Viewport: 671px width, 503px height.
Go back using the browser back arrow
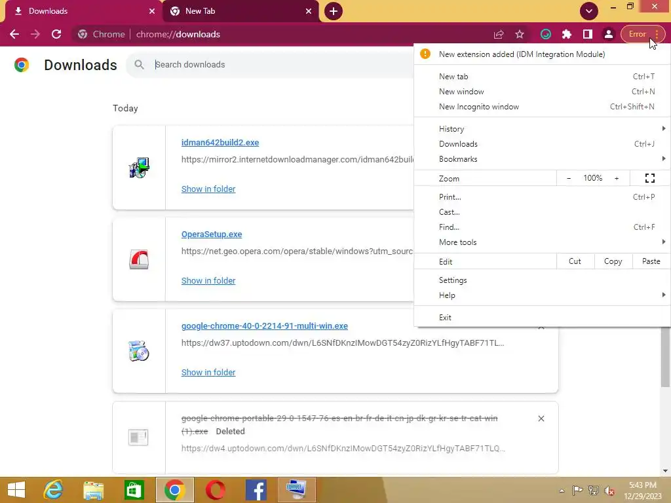pyautogui.click(x=14, y=34)
